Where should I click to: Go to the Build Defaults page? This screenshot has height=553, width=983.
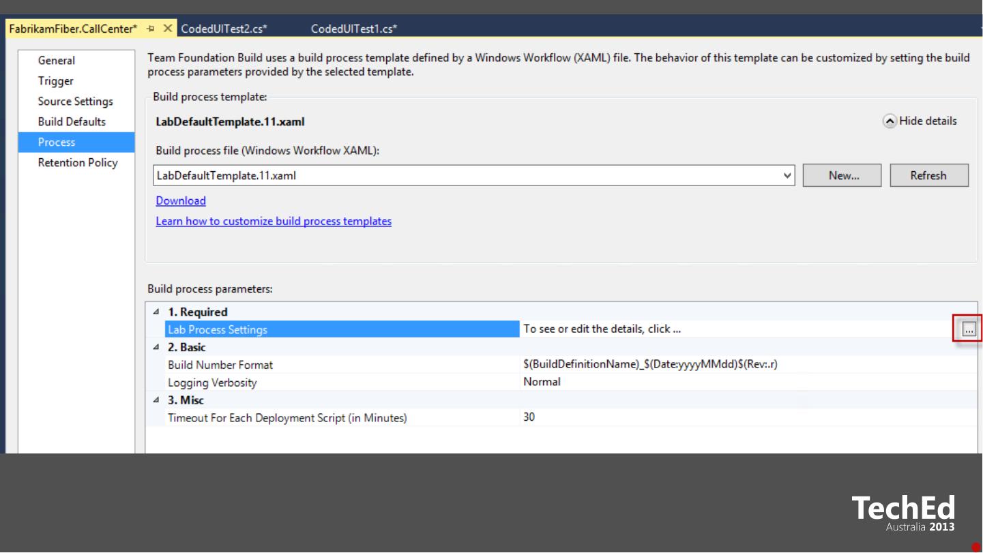point(72,122)
